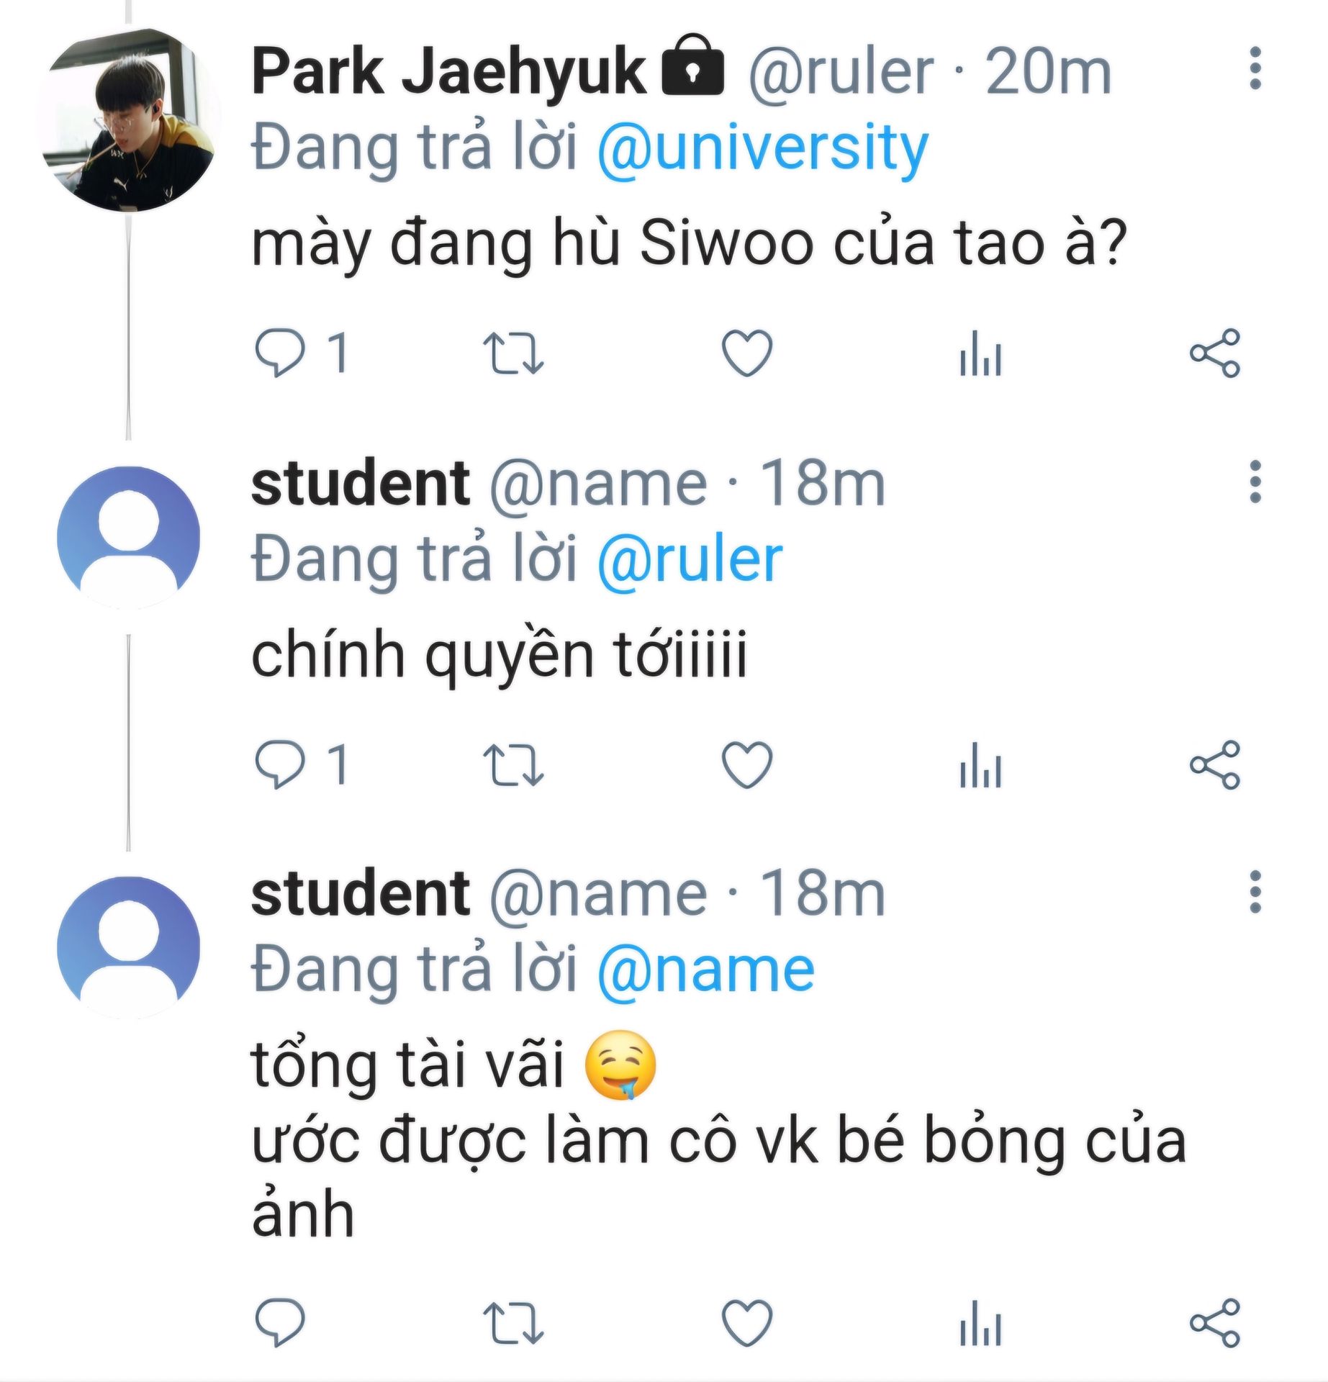This screenshot has height=1382, width=1328.
Task: Open more options on "chính quyền tới" tweet
Action: point(1255,482)
